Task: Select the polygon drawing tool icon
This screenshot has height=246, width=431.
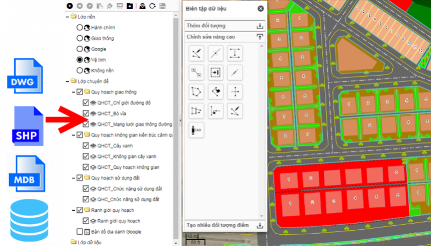Action: tap(196, 91)
